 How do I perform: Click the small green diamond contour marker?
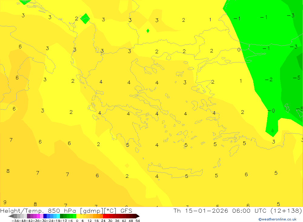click(x=148, y=31)
